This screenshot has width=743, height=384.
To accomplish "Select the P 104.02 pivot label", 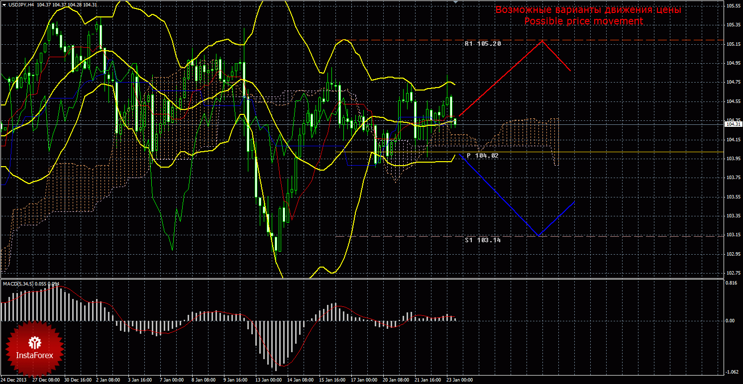I will [x=482, y=156].
